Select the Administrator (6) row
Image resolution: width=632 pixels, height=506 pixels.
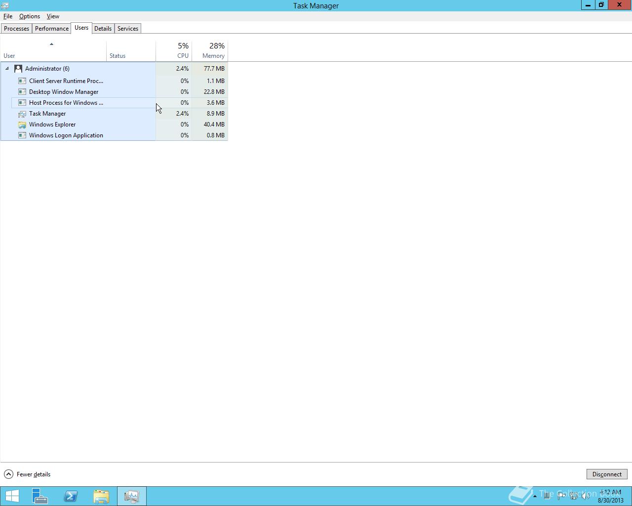pos(114,69)
